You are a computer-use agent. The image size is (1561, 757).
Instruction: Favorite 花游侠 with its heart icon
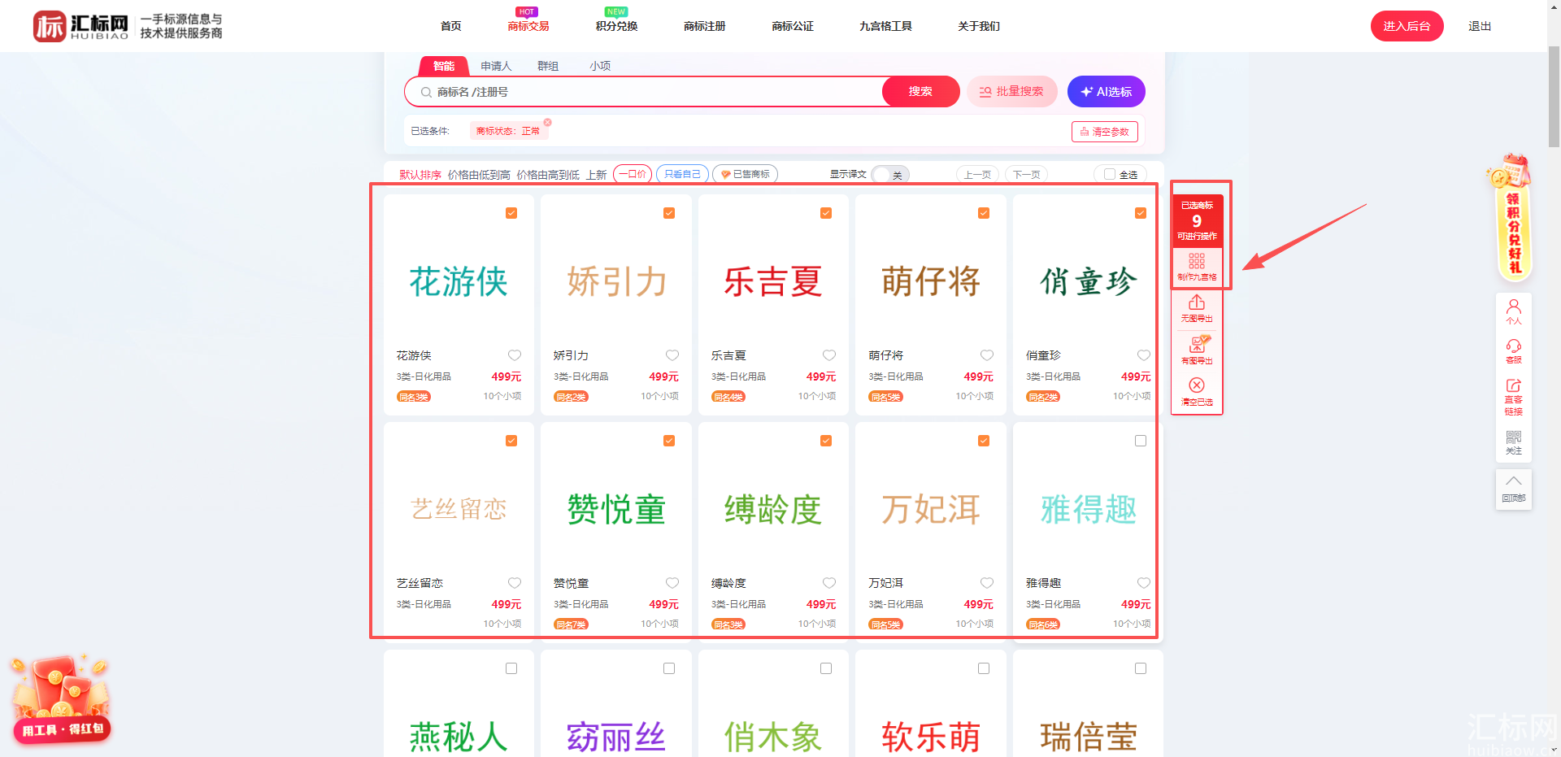(515, 355)
